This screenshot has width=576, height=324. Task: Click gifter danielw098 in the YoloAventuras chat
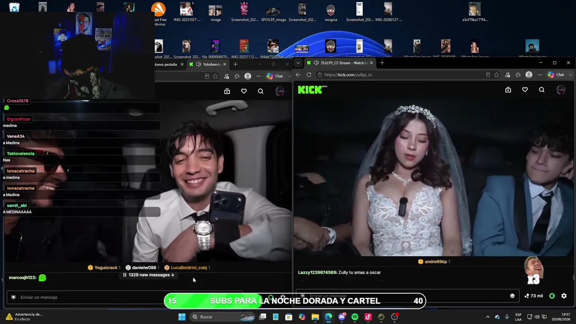point(144,268)
